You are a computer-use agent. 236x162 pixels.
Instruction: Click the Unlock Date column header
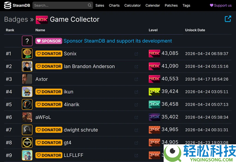195,30
